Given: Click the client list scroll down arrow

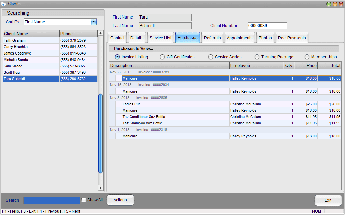Looking at the screenshot, I should 100,188.
